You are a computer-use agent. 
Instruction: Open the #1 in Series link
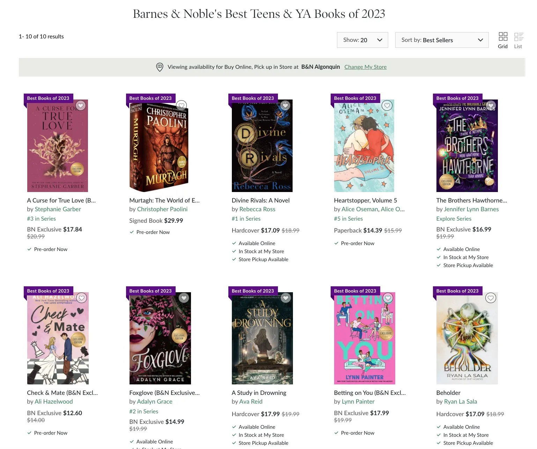tap(246, 219)
